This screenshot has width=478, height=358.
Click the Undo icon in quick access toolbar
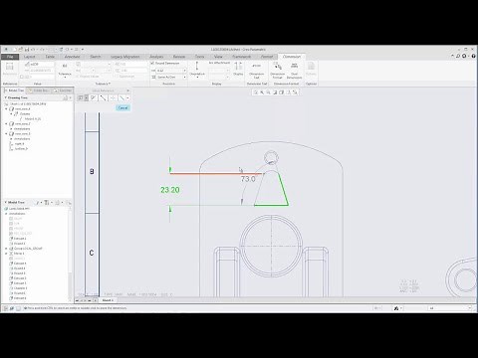pos(33,50)
